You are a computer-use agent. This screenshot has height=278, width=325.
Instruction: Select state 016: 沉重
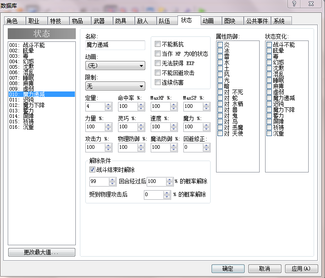(x=42, y=127)
